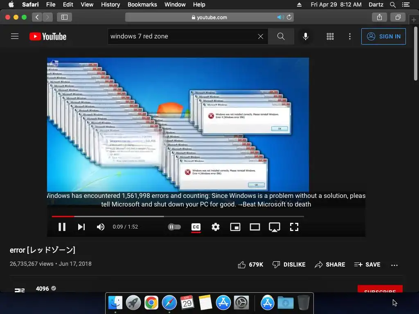This screenshot has height=314, width=419.
Task: Open the File menu
Action: point(50,4)
